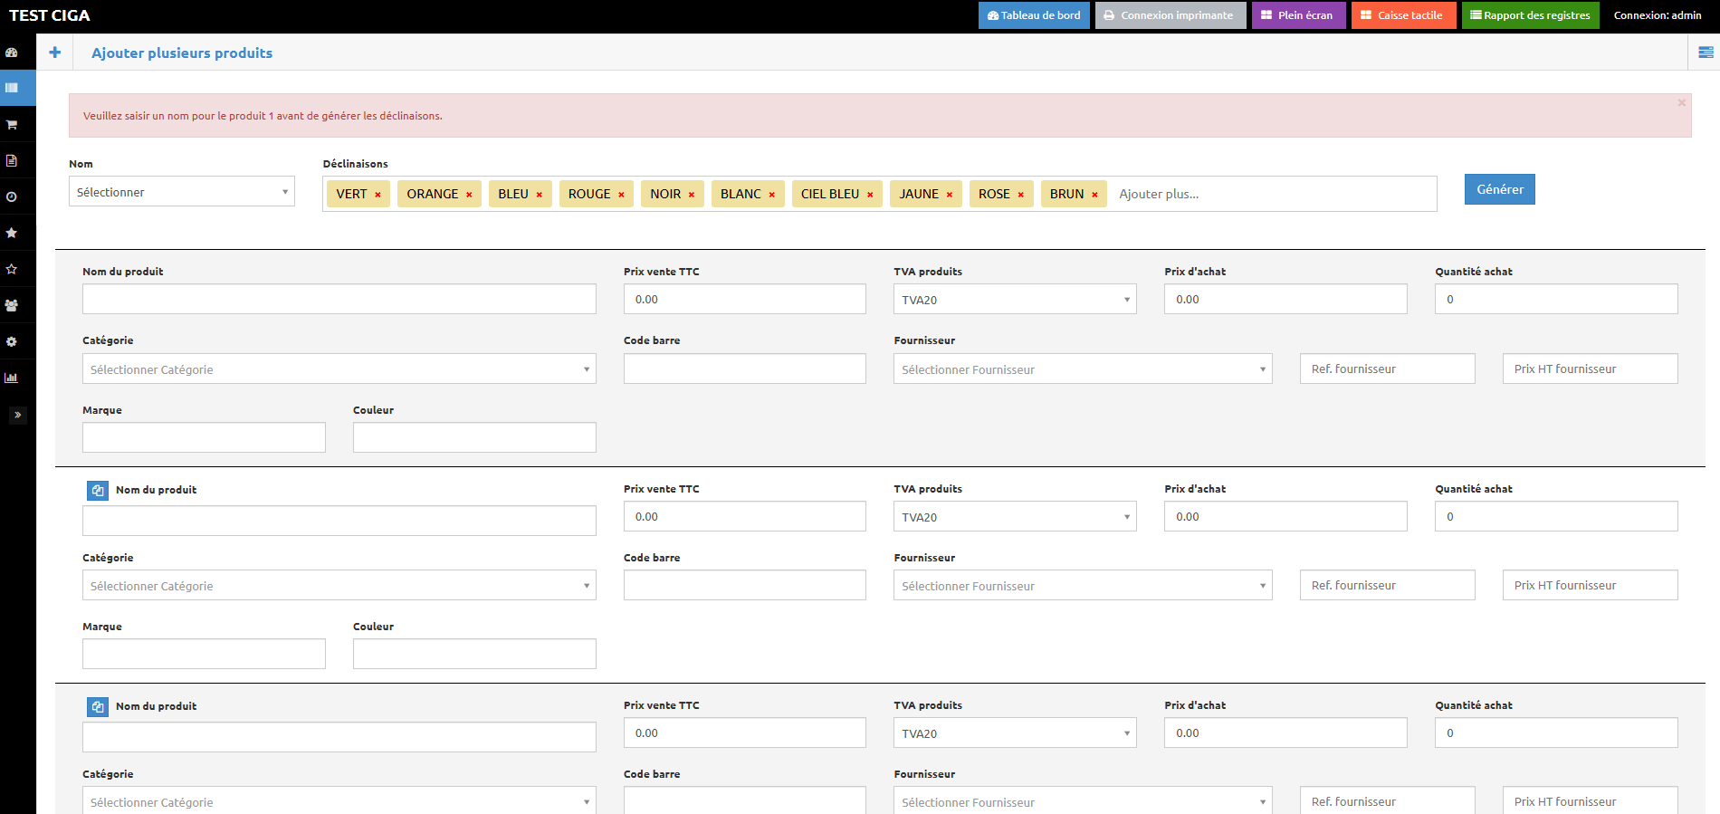
Task: Open the Nom Sélectionner dropdown
Action: 181,192
